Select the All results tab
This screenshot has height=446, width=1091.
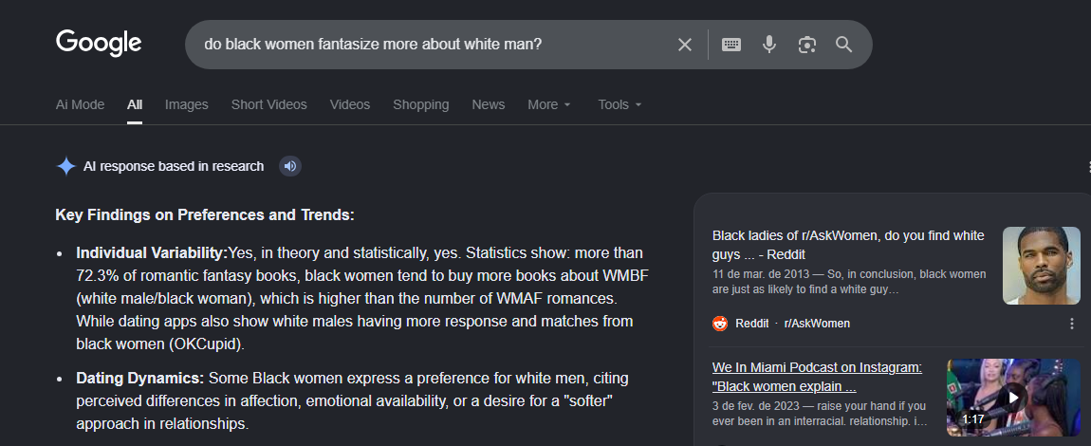click(x=135, y=104)
